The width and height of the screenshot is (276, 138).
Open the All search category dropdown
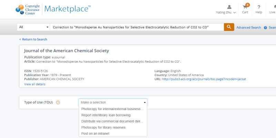pos(33,27)
